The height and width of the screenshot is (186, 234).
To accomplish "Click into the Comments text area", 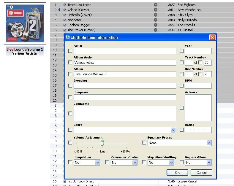I will point(125,114).
